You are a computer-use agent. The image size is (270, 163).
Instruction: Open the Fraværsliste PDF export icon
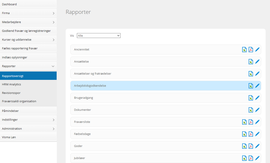pos(251,122)
